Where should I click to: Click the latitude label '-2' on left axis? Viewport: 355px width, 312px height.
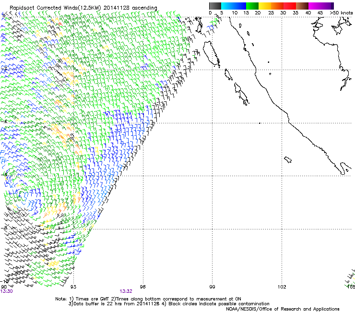[x=4, y=69]
